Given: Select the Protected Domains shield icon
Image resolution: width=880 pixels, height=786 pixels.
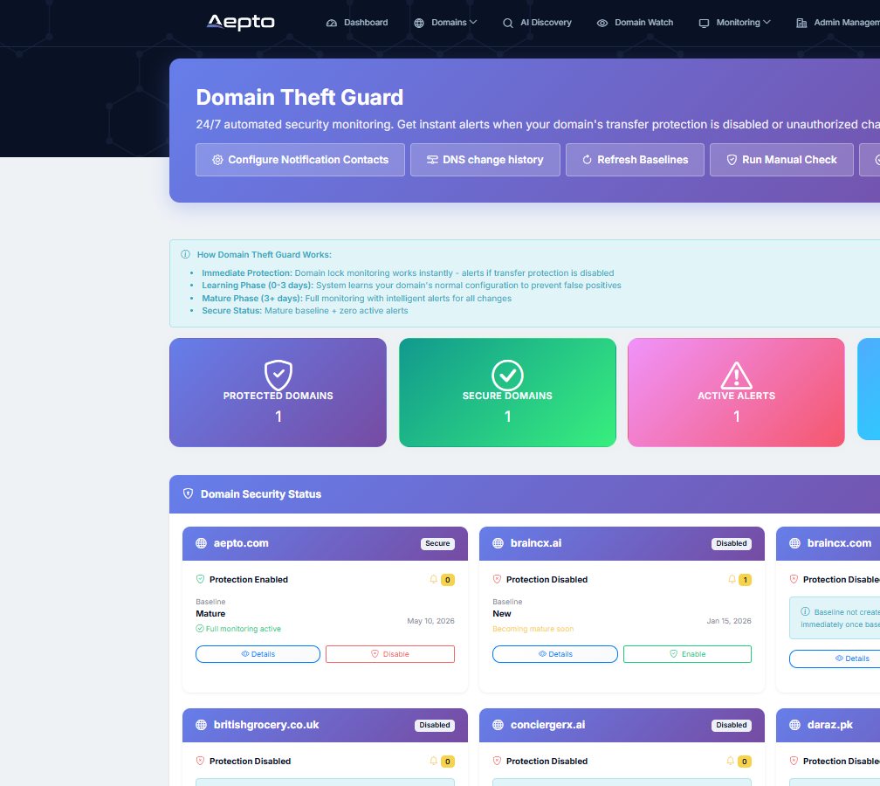Looking at the screenshot, I should pyautogui.click(x=278, y=375).
